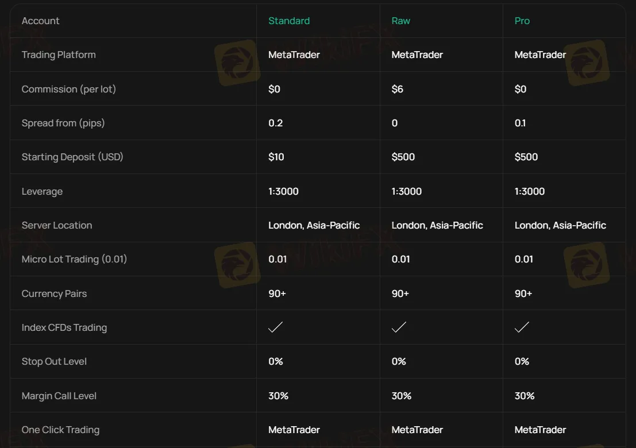
Task: Click Raw server location London, Asia-Pacific
Action: [x=437, y=225]
